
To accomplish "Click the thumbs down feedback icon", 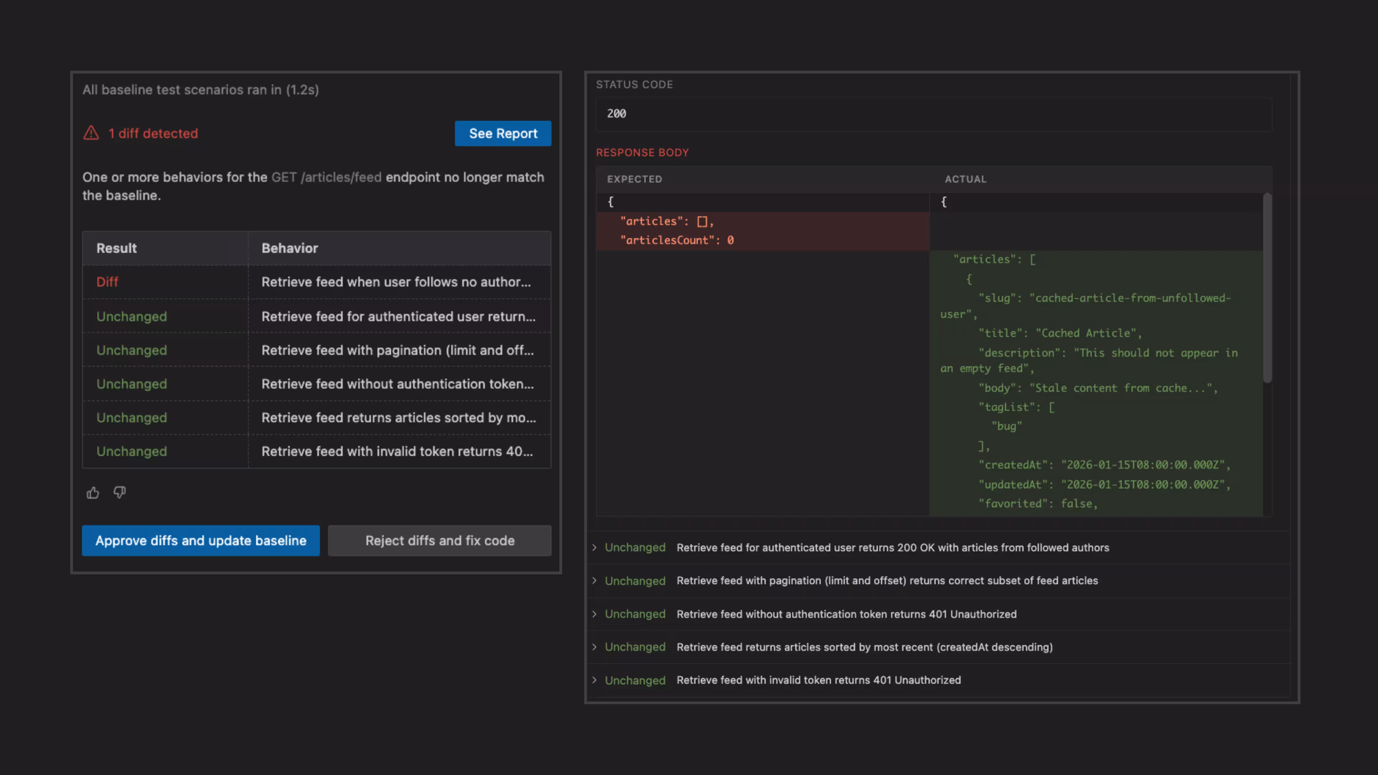I will click(119, 493).
